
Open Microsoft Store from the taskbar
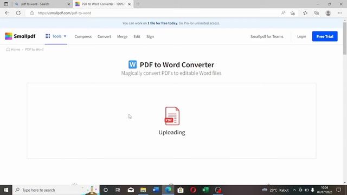[x=181, y=190]
